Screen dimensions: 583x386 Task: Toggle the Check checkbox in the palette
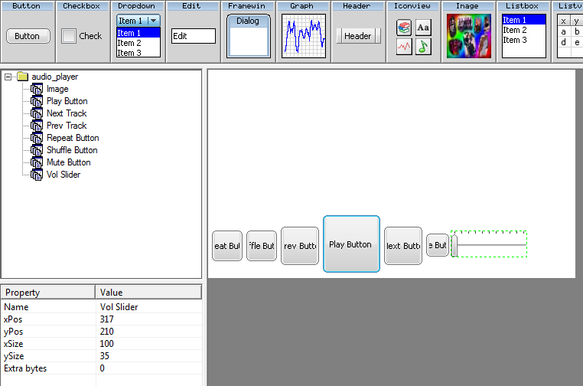(x=69, y=36)
